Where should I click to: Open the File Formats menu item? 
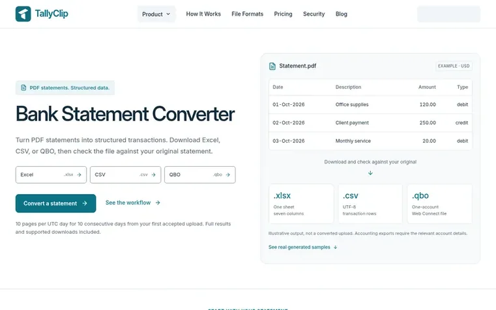pos(248,14)
